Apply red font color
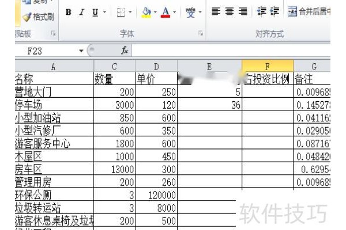 coord(166,12)
